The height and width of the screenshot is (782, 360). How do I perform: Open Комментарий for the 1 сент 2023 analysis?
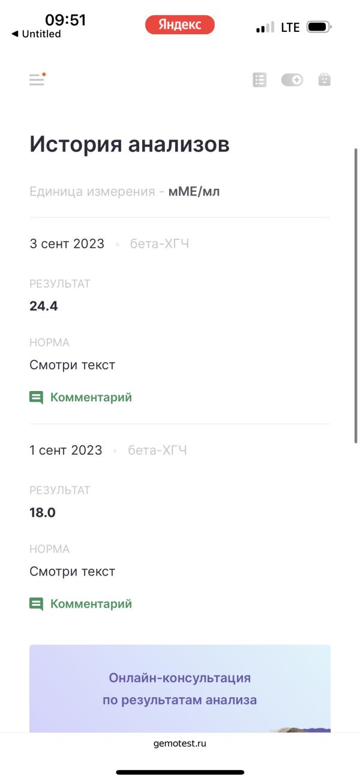coord(91,604)
